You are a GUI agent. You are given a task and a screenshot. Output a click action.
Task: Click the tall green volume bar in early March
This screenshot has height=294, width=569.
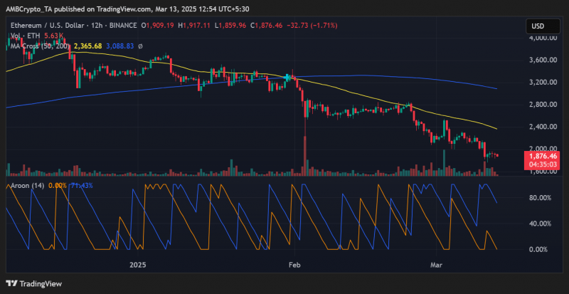click(444, 163)
